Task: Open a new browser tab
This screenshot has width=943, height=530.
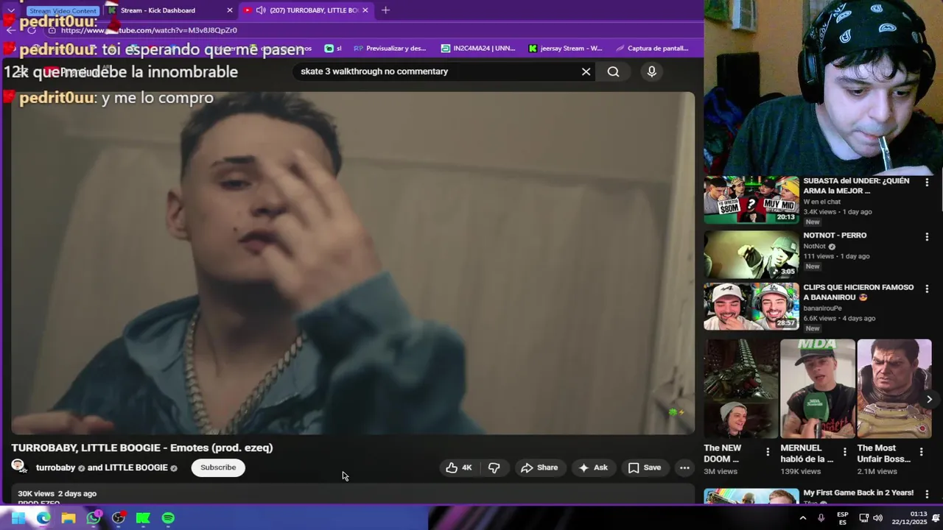Action: 385,10
